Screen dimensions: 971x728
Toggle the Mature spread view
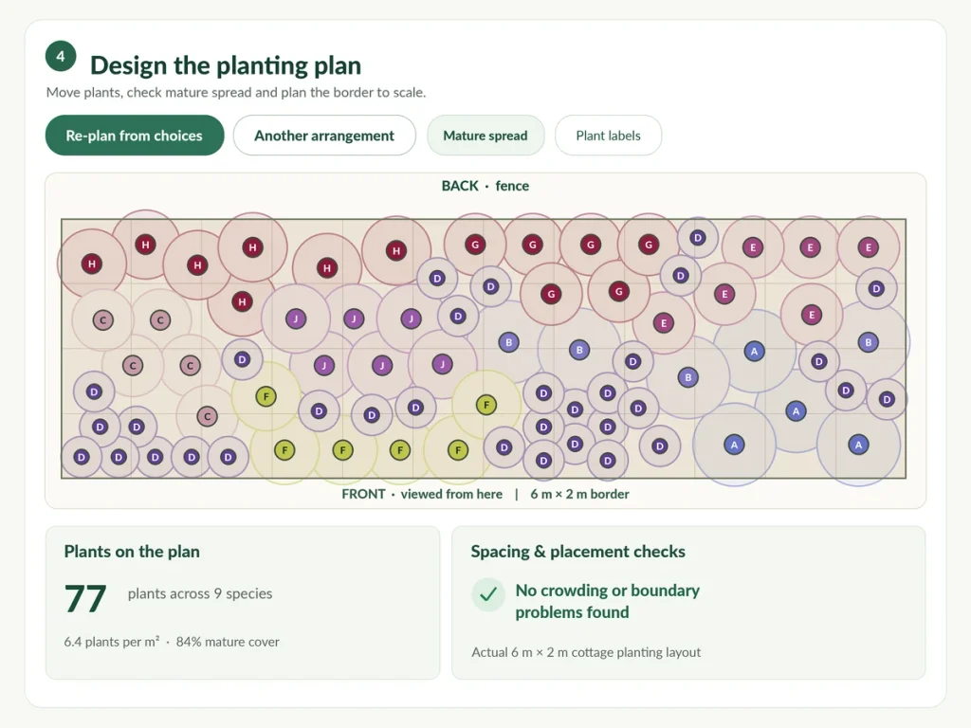pyautogui.click(x=485, y=136)
